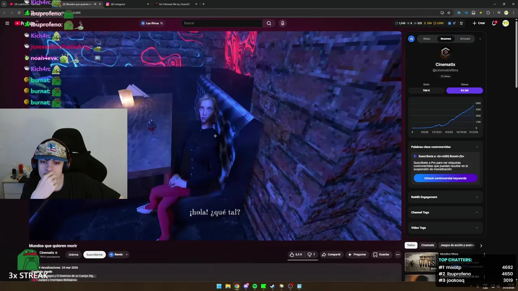The height and width of the screenshot is (291, 518).
Task: Select the Cinematix filter chip
Action: [x=428, y=245]
